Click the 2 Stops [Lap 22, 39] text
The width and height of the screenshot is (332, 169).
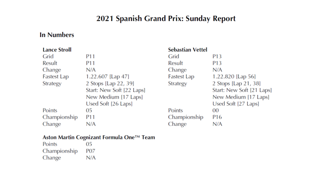click(110, 84)
